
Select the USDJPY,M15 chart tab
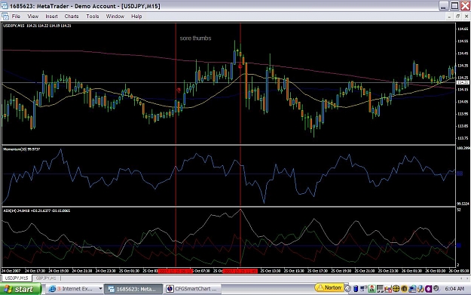click(x=17, y=278)
